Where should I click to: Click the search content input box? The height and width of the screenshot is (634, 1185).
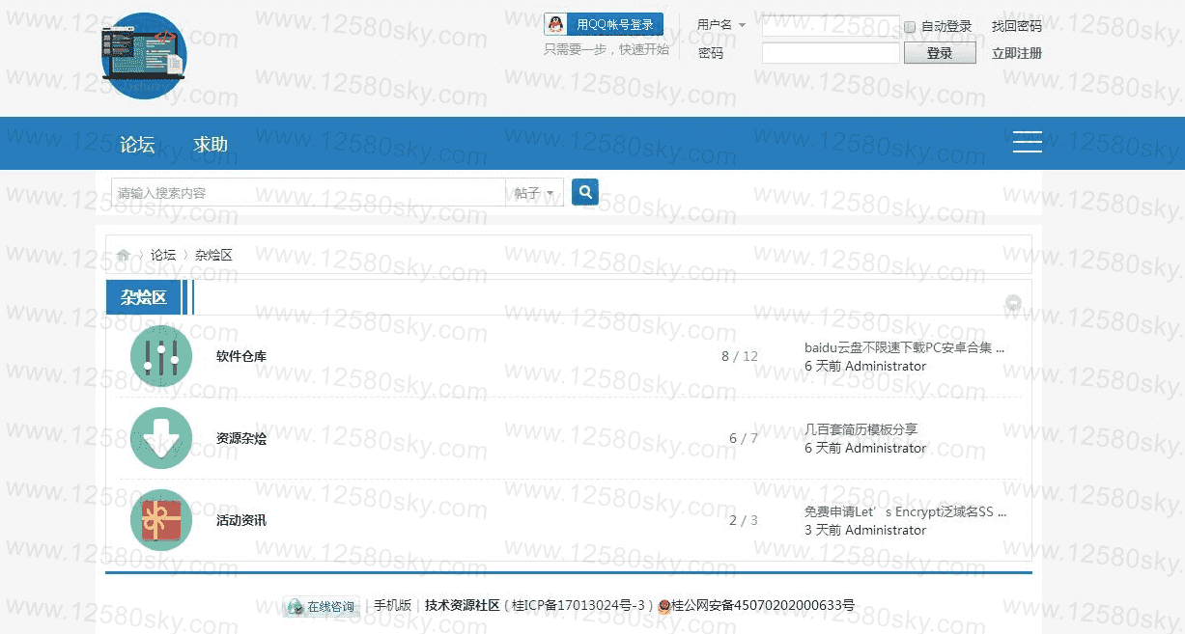[x=308, y=193]
